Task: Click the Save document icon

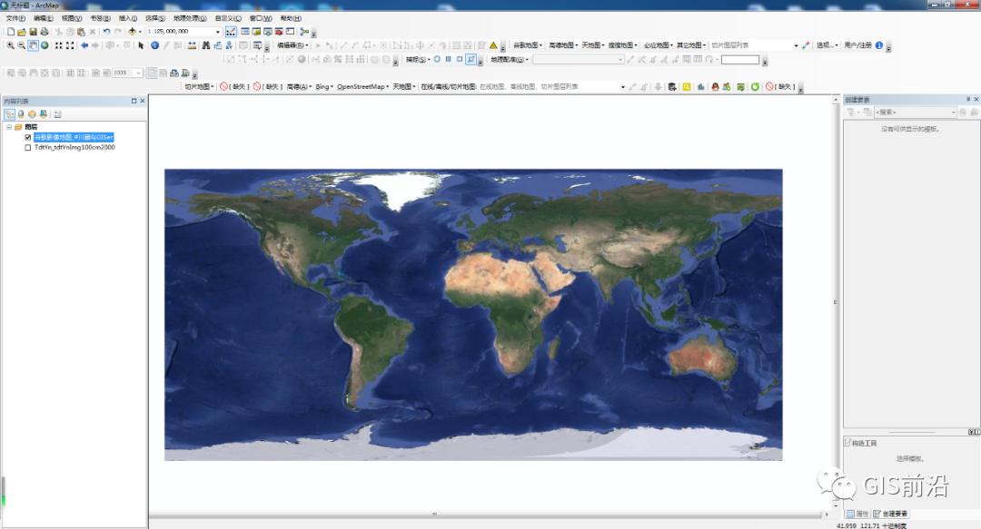Action: pos(33,32)
